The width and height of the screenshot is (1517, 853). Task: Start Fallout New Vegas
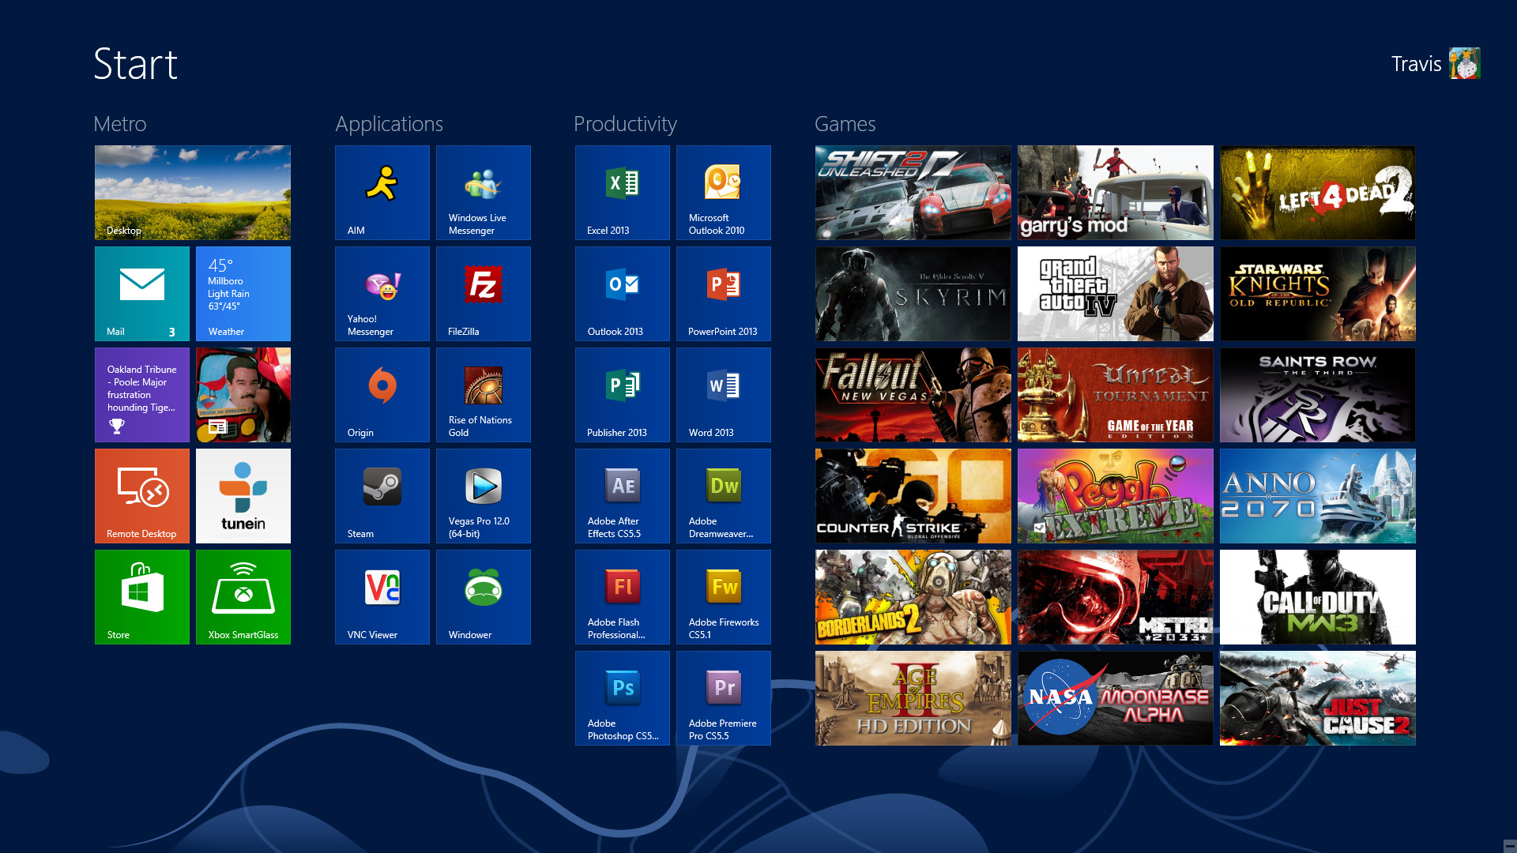[x=913, y=395]
